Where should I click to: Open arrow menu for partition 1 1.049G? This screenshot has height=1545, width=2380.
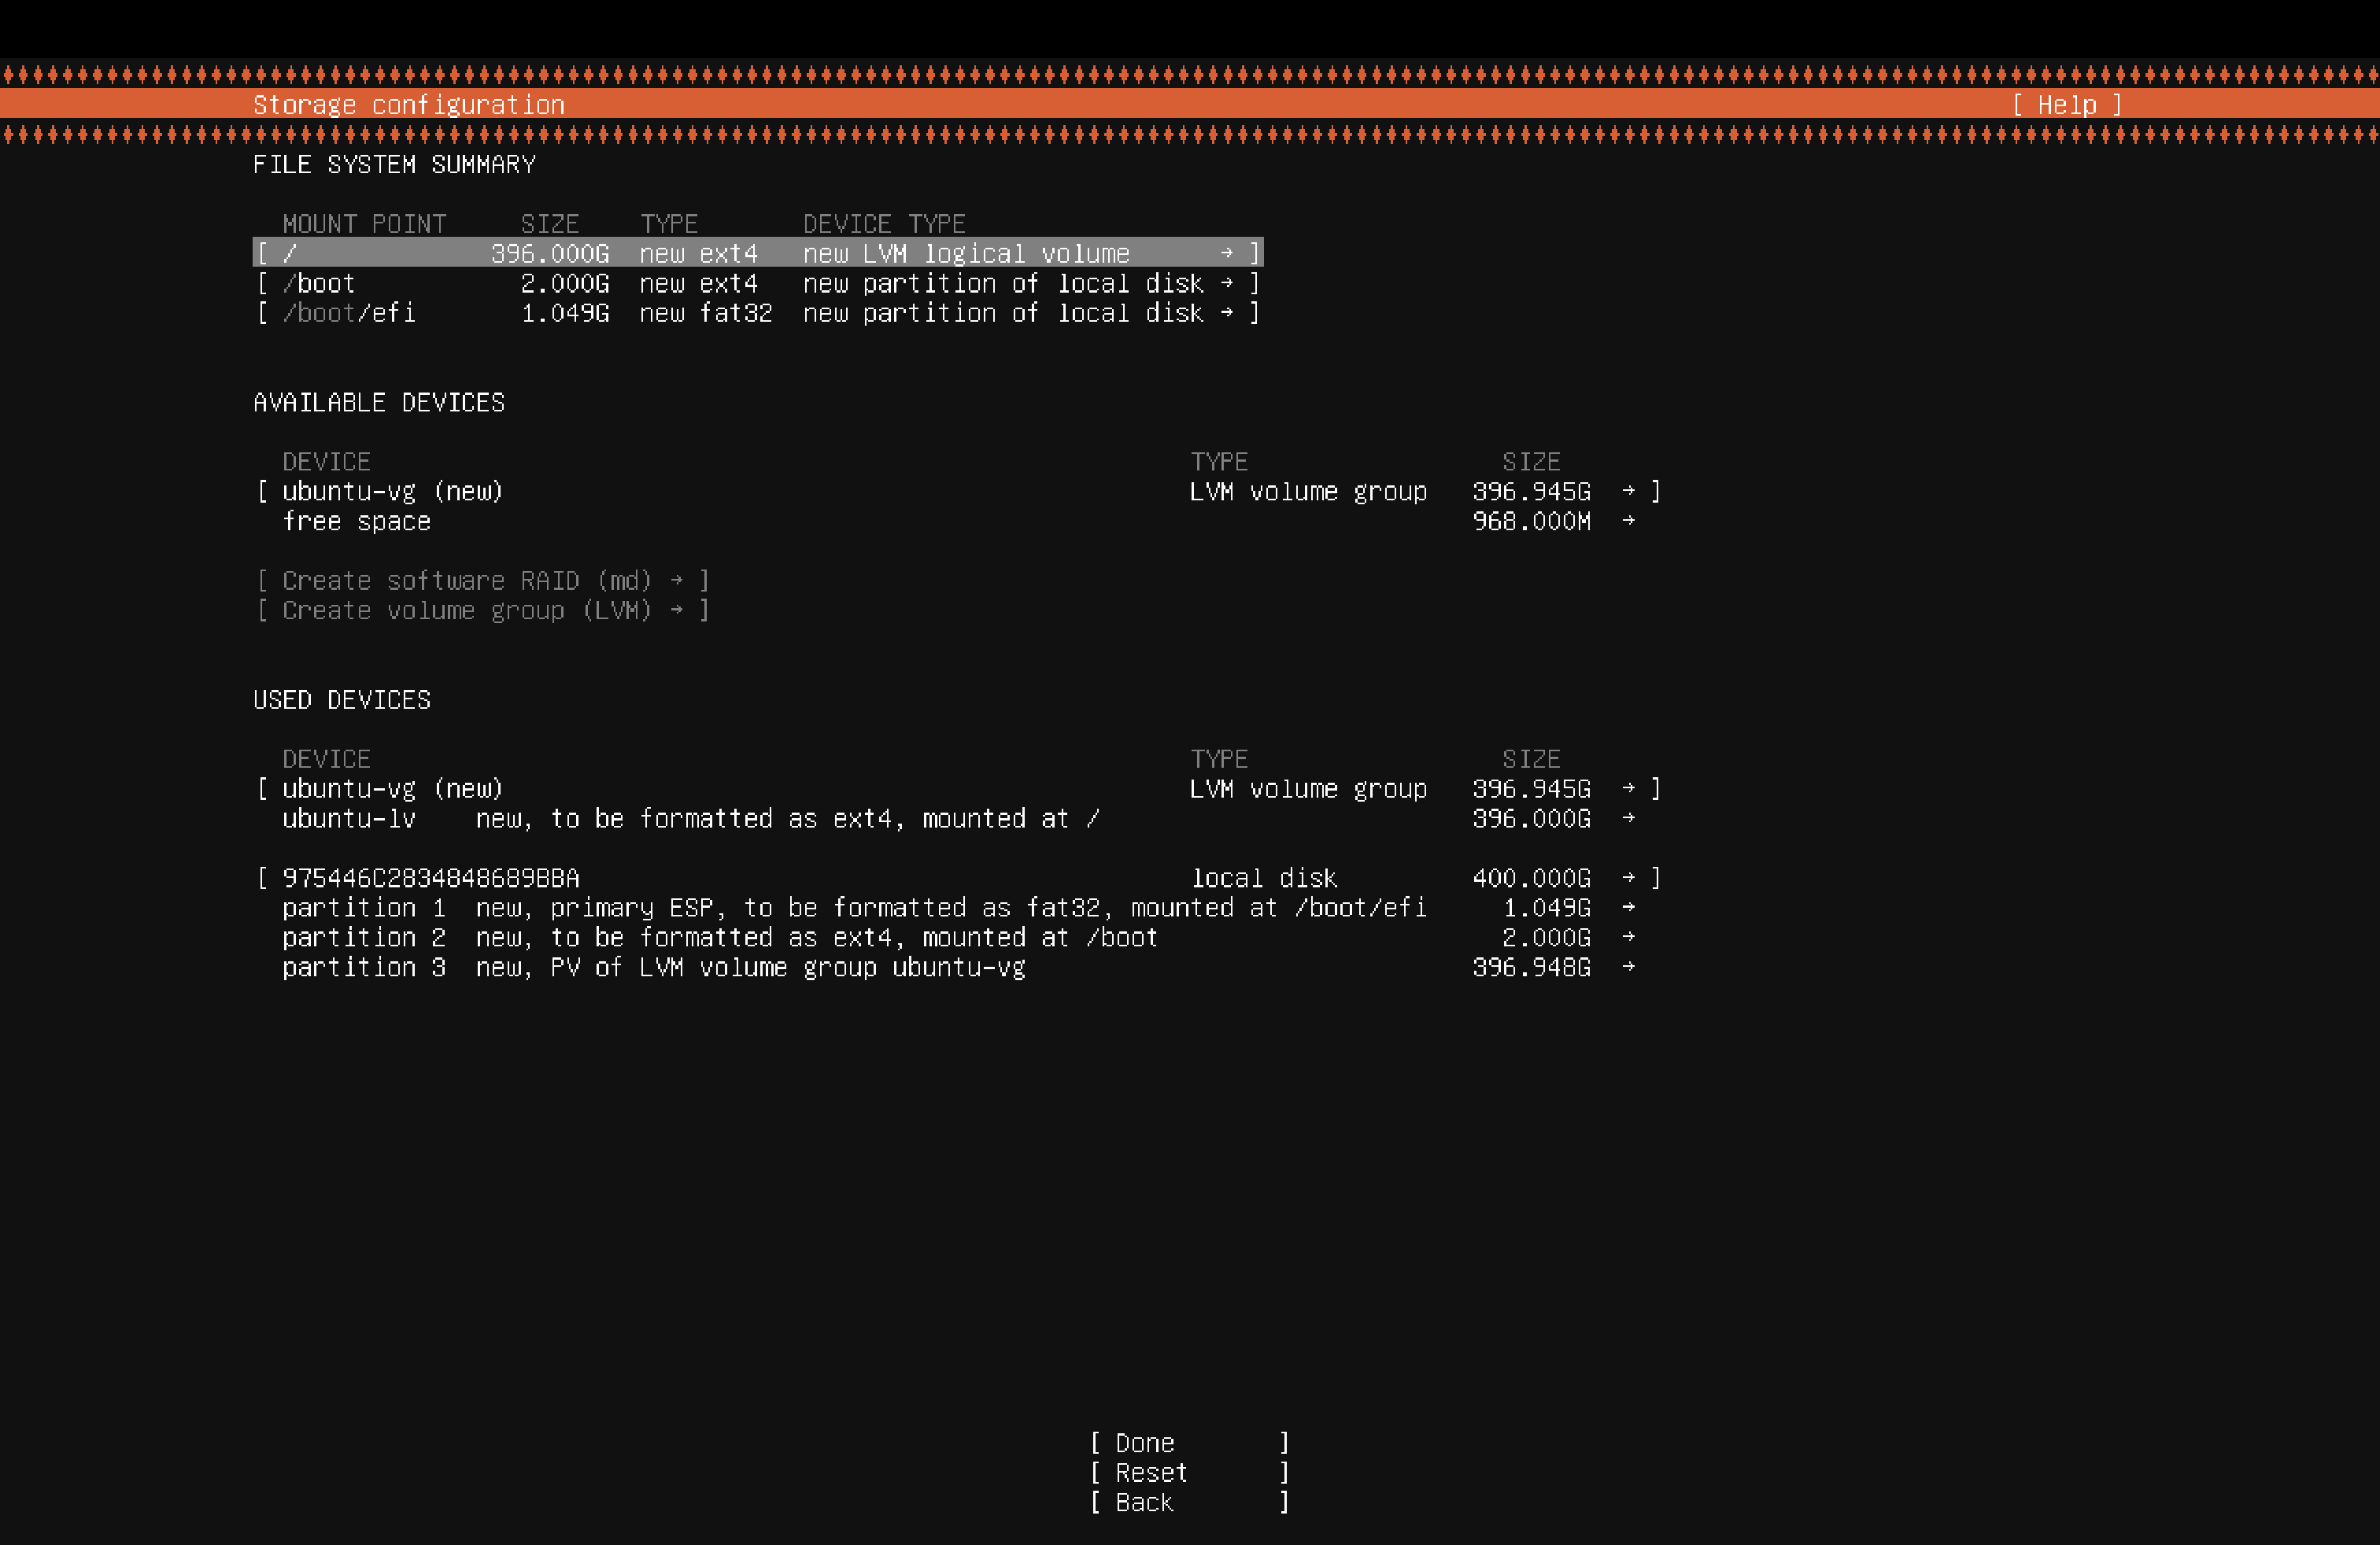pos(1629,908)
